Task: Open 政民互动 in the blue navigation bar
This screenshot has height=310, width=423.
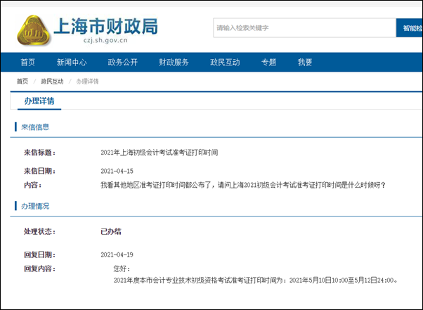Action: point(225,63)
